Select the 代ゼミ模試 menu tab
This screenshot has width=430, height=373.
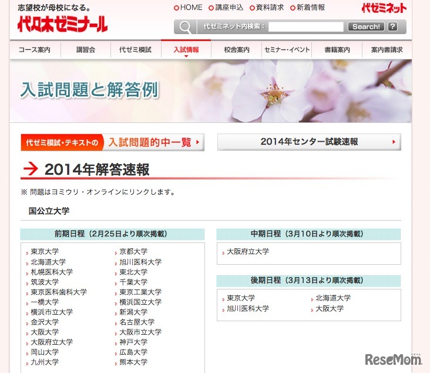(x=136, y=50)
